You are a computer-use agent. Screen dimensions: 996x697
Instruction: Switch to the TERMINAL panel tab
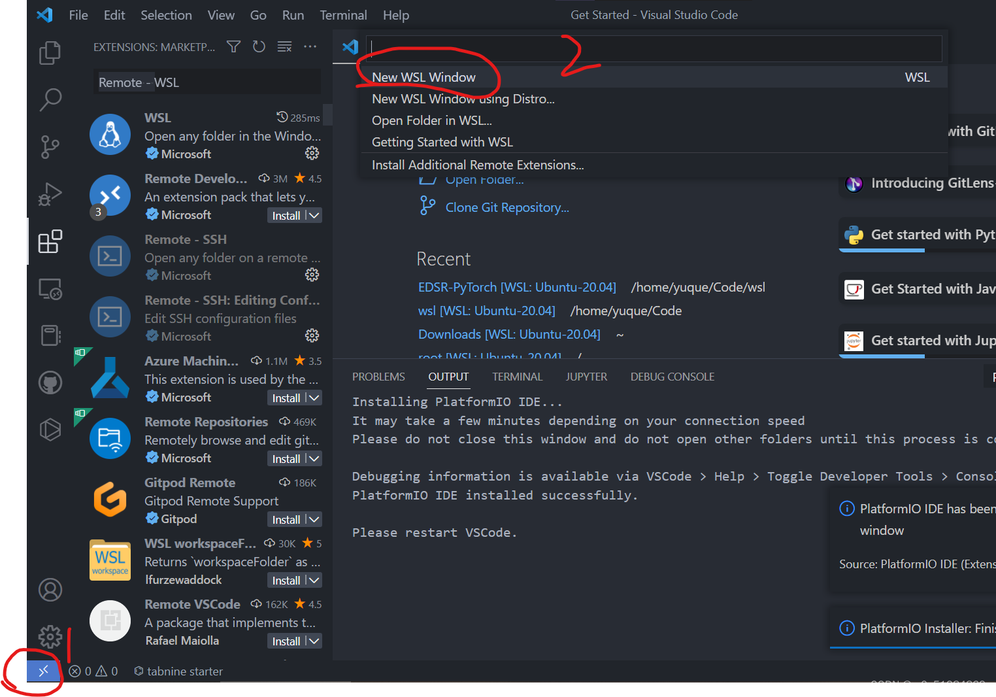click(517, 377)
